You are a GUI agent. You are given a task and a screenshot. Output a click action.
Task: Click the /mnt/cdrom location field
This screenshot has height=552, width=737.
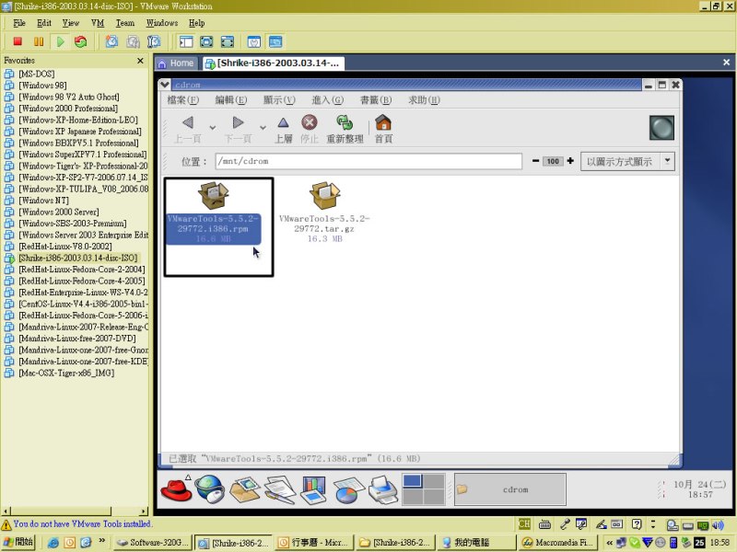pos(368,161)
